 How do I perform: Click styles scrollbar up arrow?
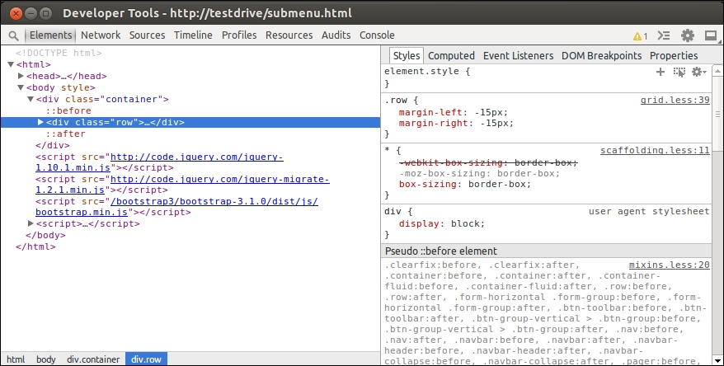click(x=717, y=71)
